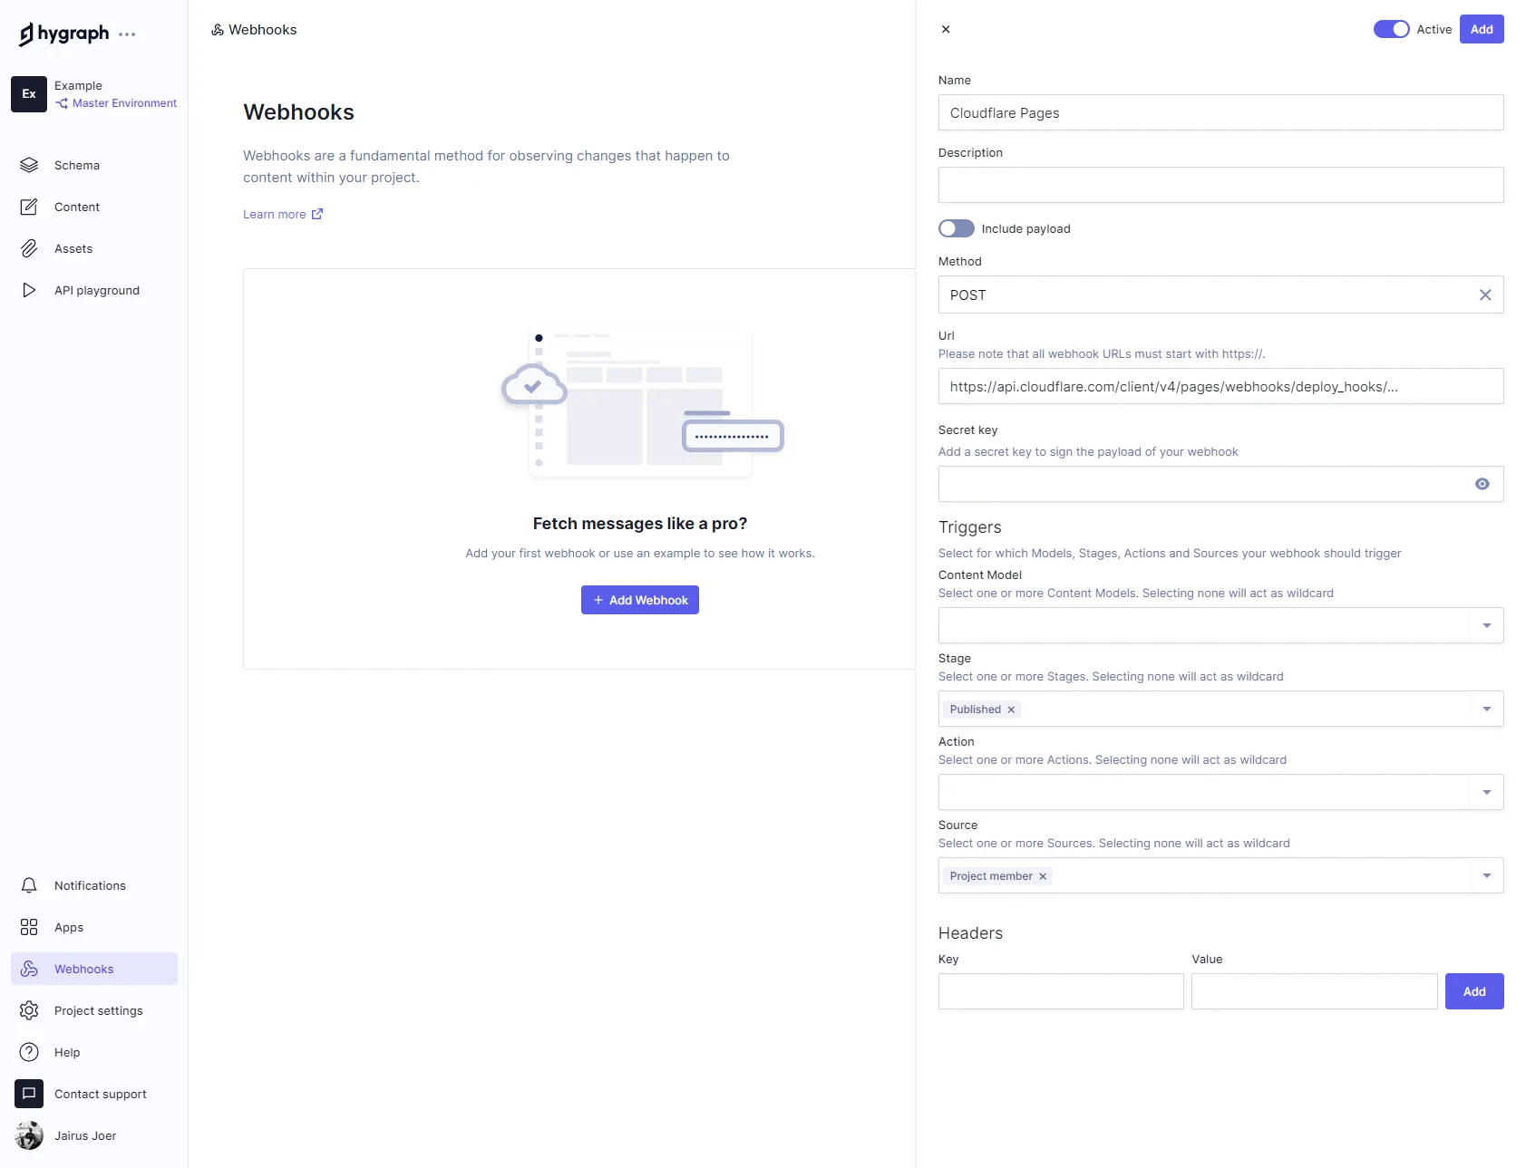Open Project settings
This screenshot has height=1168, width=1526.
pos(98,1010)
